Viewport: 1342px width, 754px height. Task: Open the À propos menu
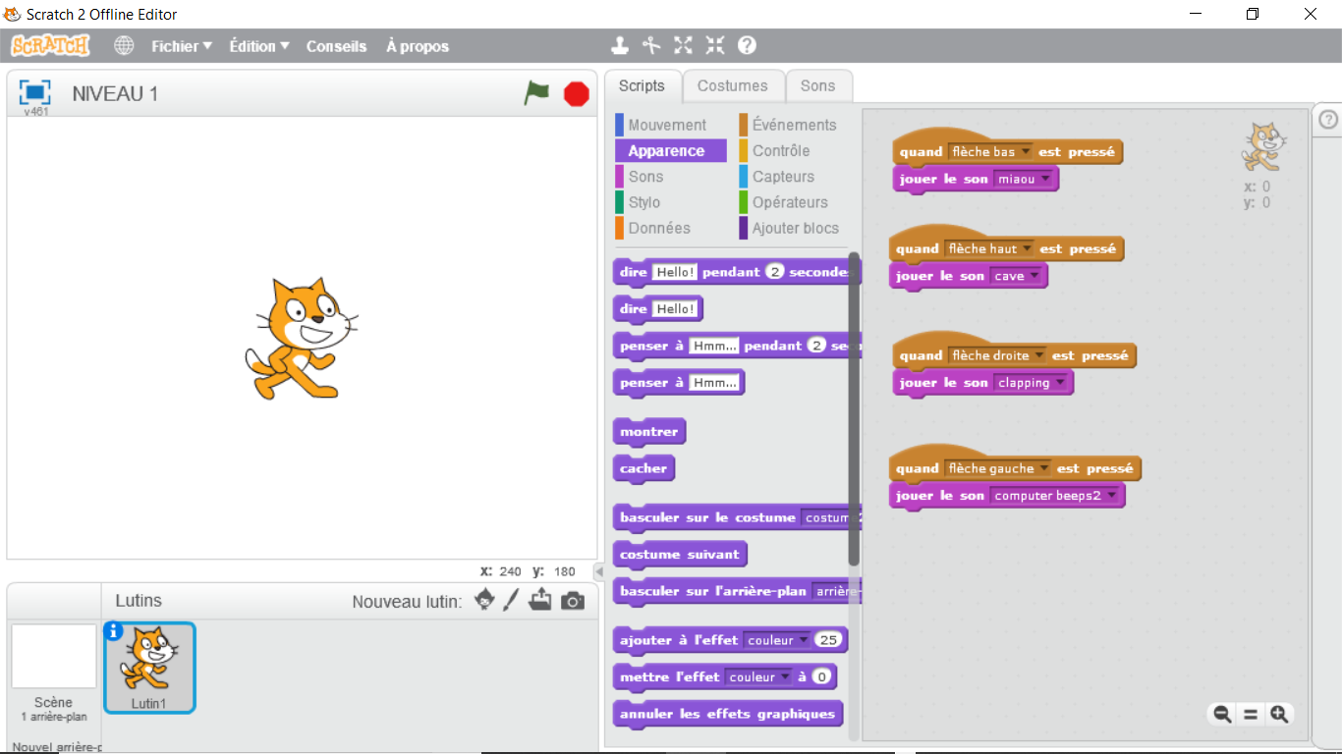coord(418,46)
